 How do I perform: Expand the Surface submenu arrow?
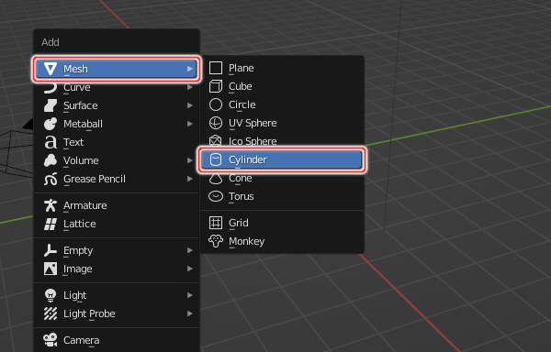(x=190, y=105)
